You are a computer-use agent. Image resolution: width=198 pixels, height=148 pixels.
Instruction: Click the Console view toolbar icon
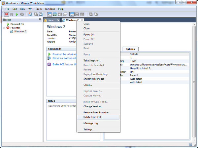click(x=77, y=14)
